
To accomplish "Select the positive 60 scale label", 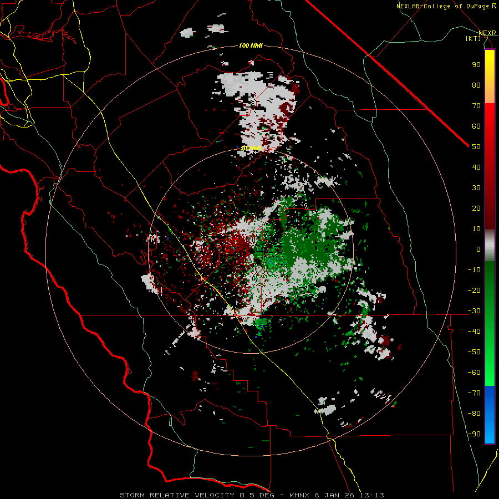I will pos(476,126).
